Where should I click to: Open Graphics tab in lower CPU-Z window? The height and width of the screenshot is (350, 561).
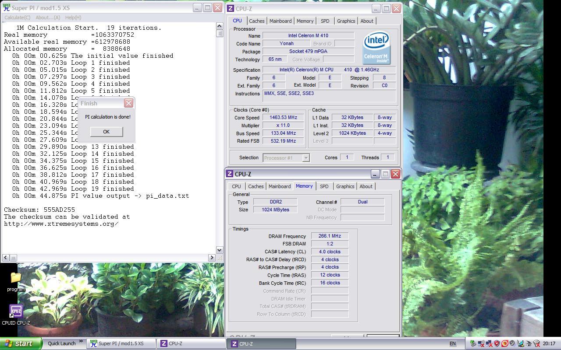[x=345, y=186]
